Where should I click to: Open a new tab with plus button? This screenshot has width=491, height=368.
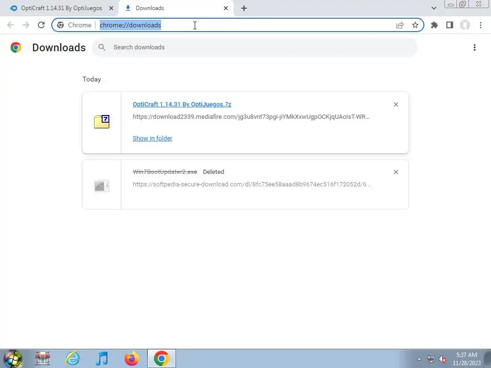244,9
